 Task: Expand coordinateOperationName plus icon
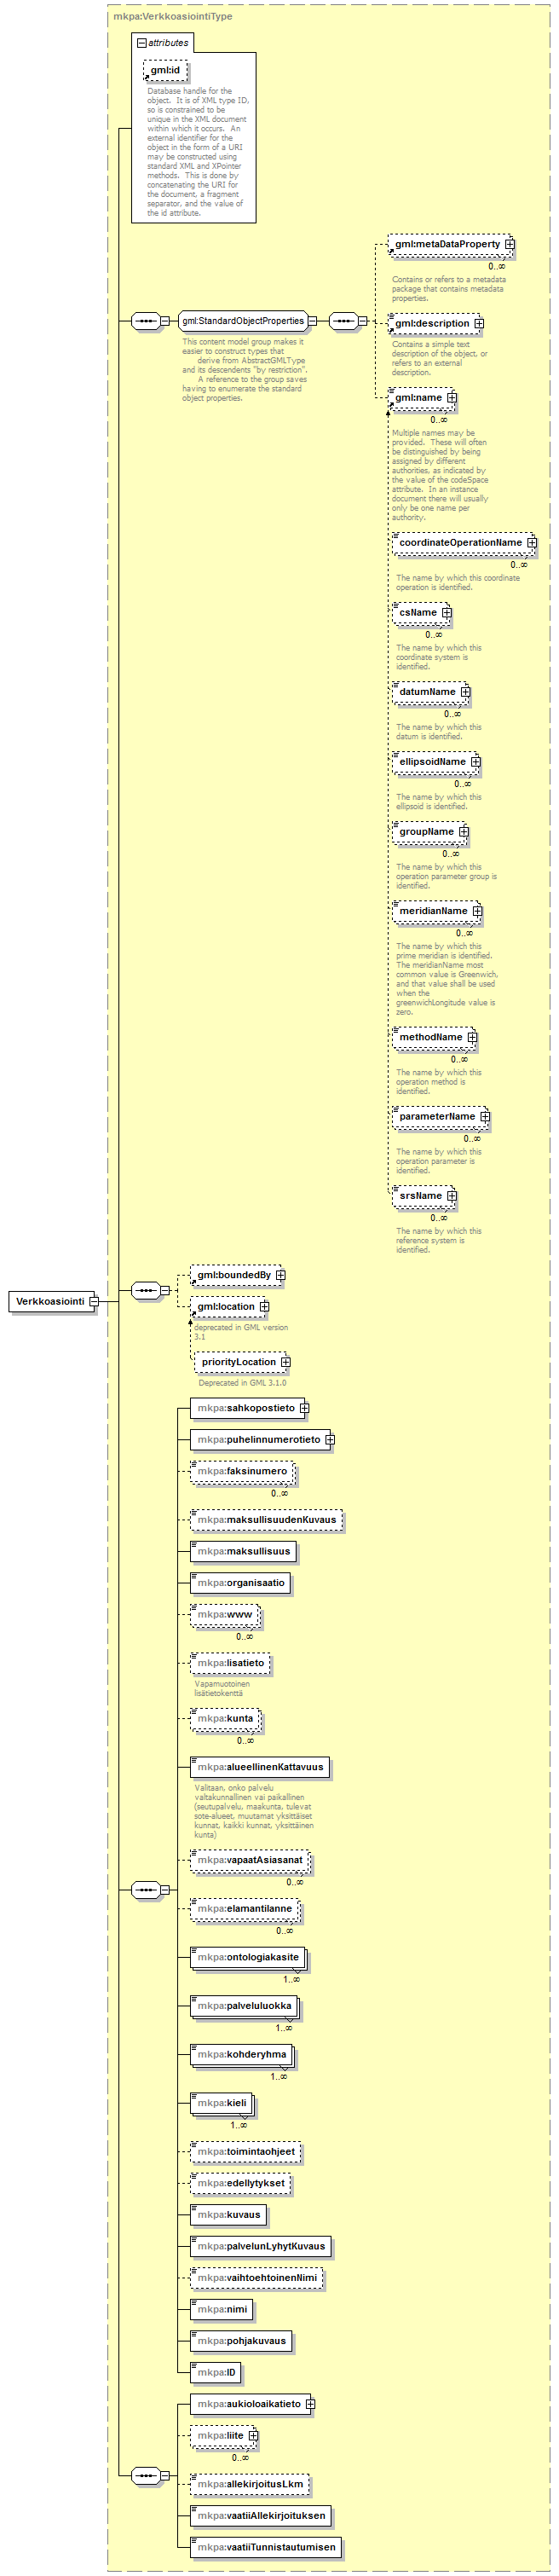pyautogui.click(x=532, y=543)
